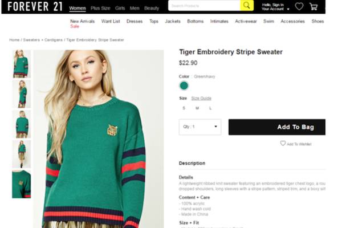
Task: Select size M option
Action: pos(197,108)
